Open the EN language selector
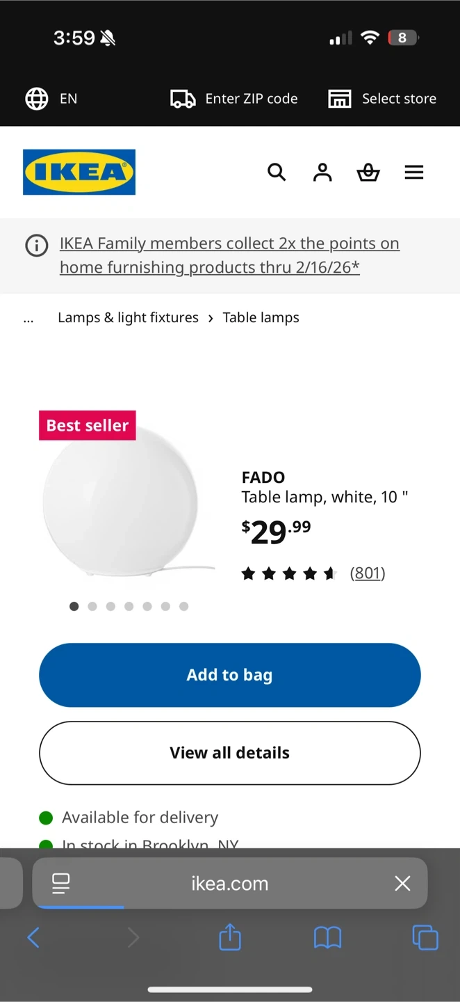 pyautogui.click(x=51, y=99)
